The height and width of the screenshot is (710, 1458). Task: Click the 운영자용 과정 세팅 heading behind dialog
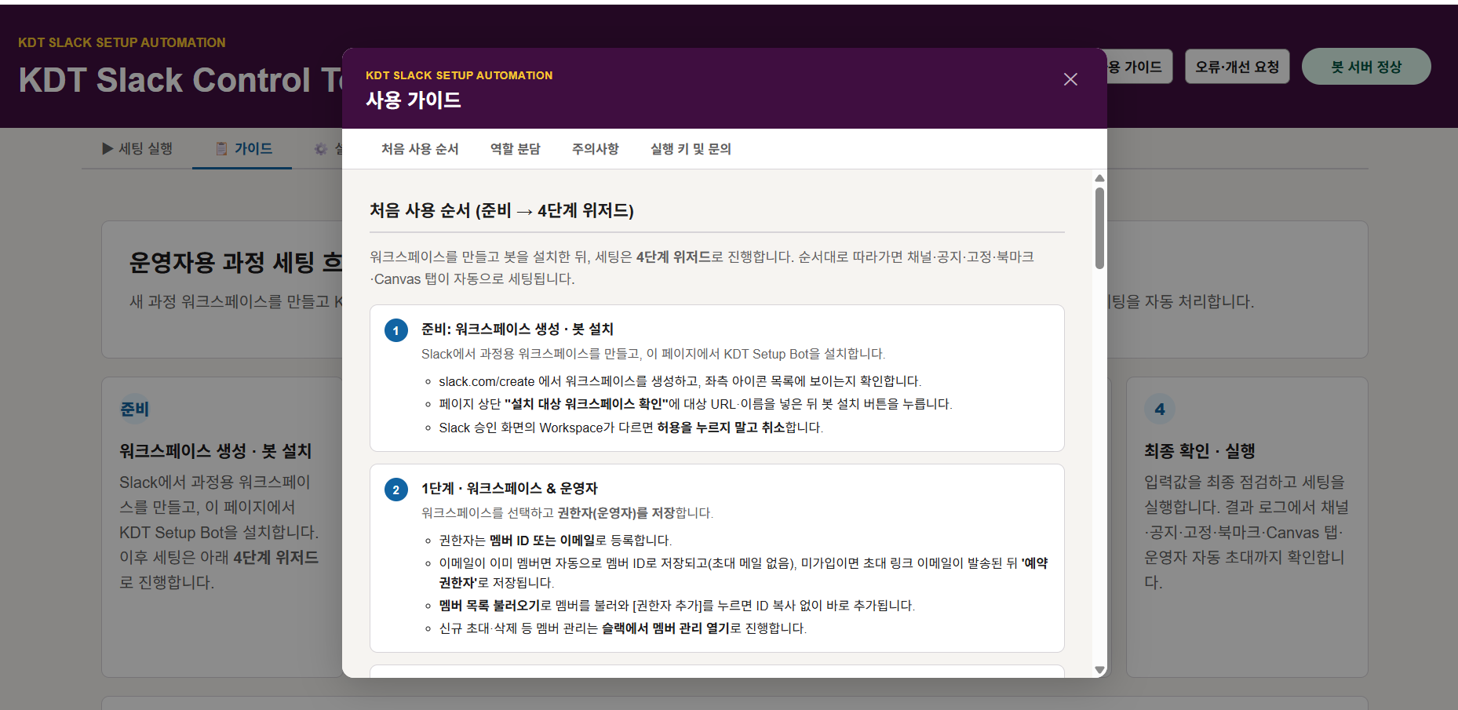[x=235, y=262]
